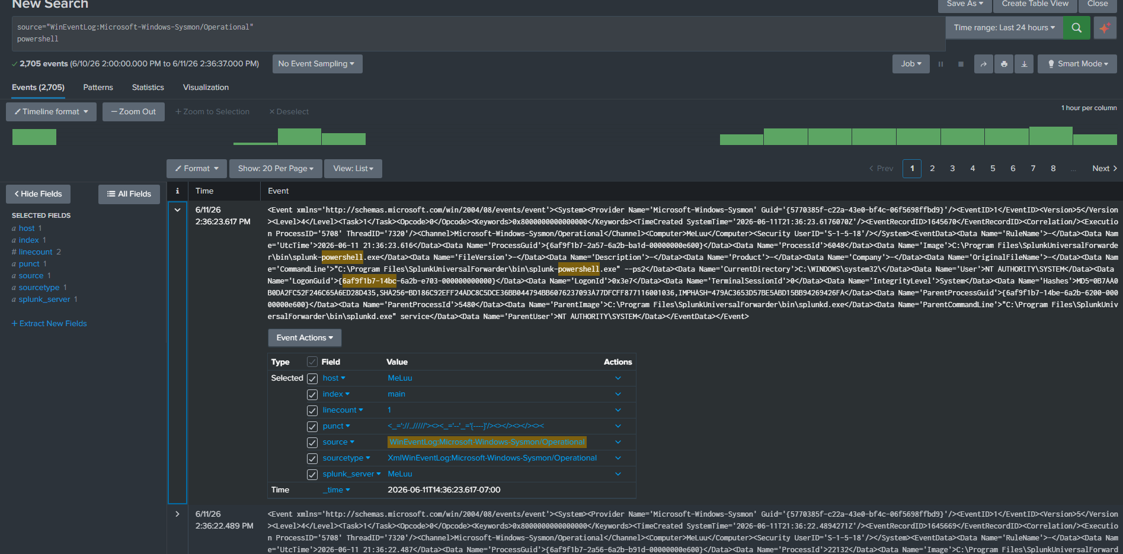
Task: Go to results page 8
Action: [x=1053, y=169]
